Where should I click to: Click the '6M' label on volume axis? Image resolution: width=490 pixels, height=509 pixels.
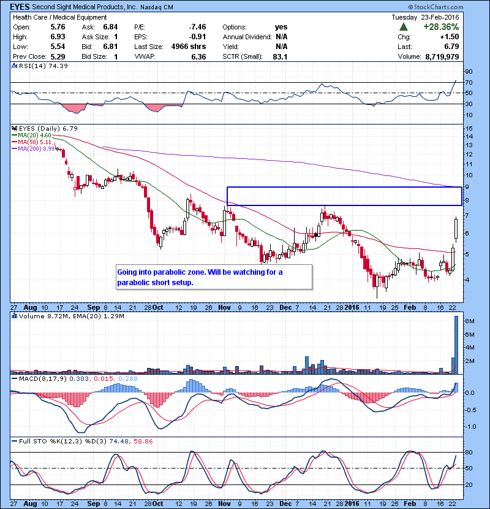point(470,335)
